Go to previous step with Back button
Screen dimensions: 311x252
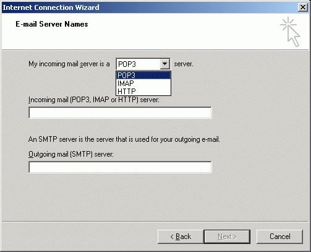[x=181, y=237]
